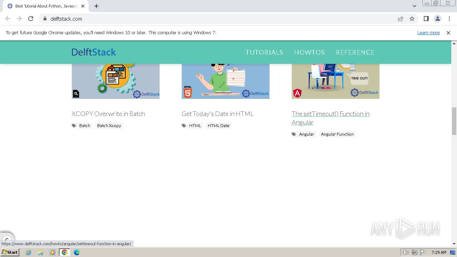Click the DelftStack logo
457x257 pixels.
click(94, 52)
